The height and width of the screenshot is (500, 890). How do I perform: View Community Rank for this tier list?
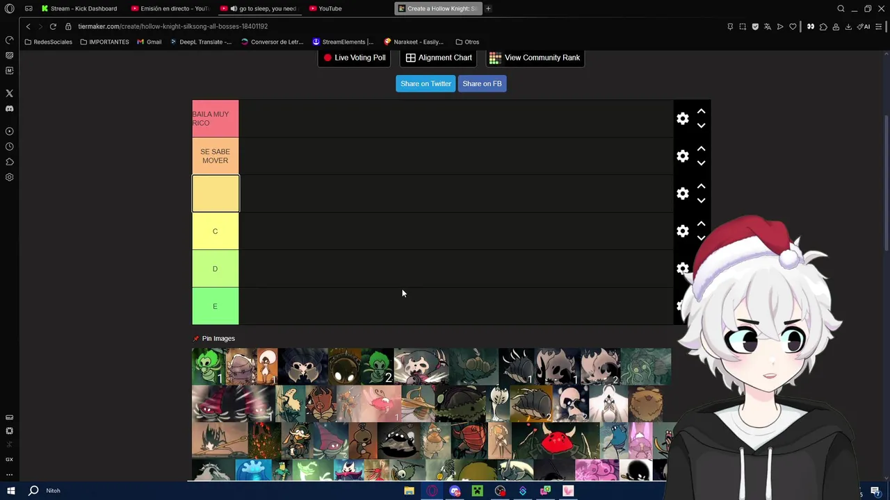pos(535,58)
